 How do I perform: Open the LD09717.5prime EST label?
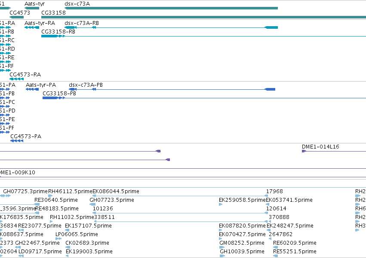click(x=40, y=252)
